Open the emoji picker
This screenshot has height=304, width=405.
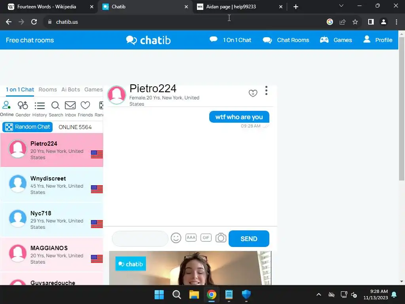tap(176, 238)
